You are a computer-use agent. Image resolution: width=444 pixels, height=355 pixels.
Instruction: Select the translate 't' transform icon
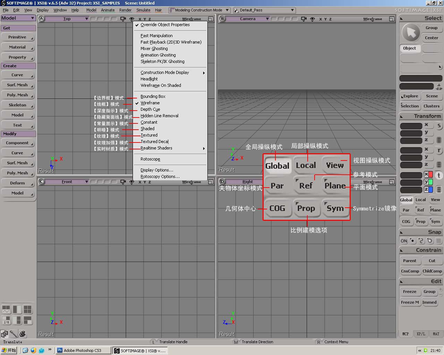[x=439, y=175]
